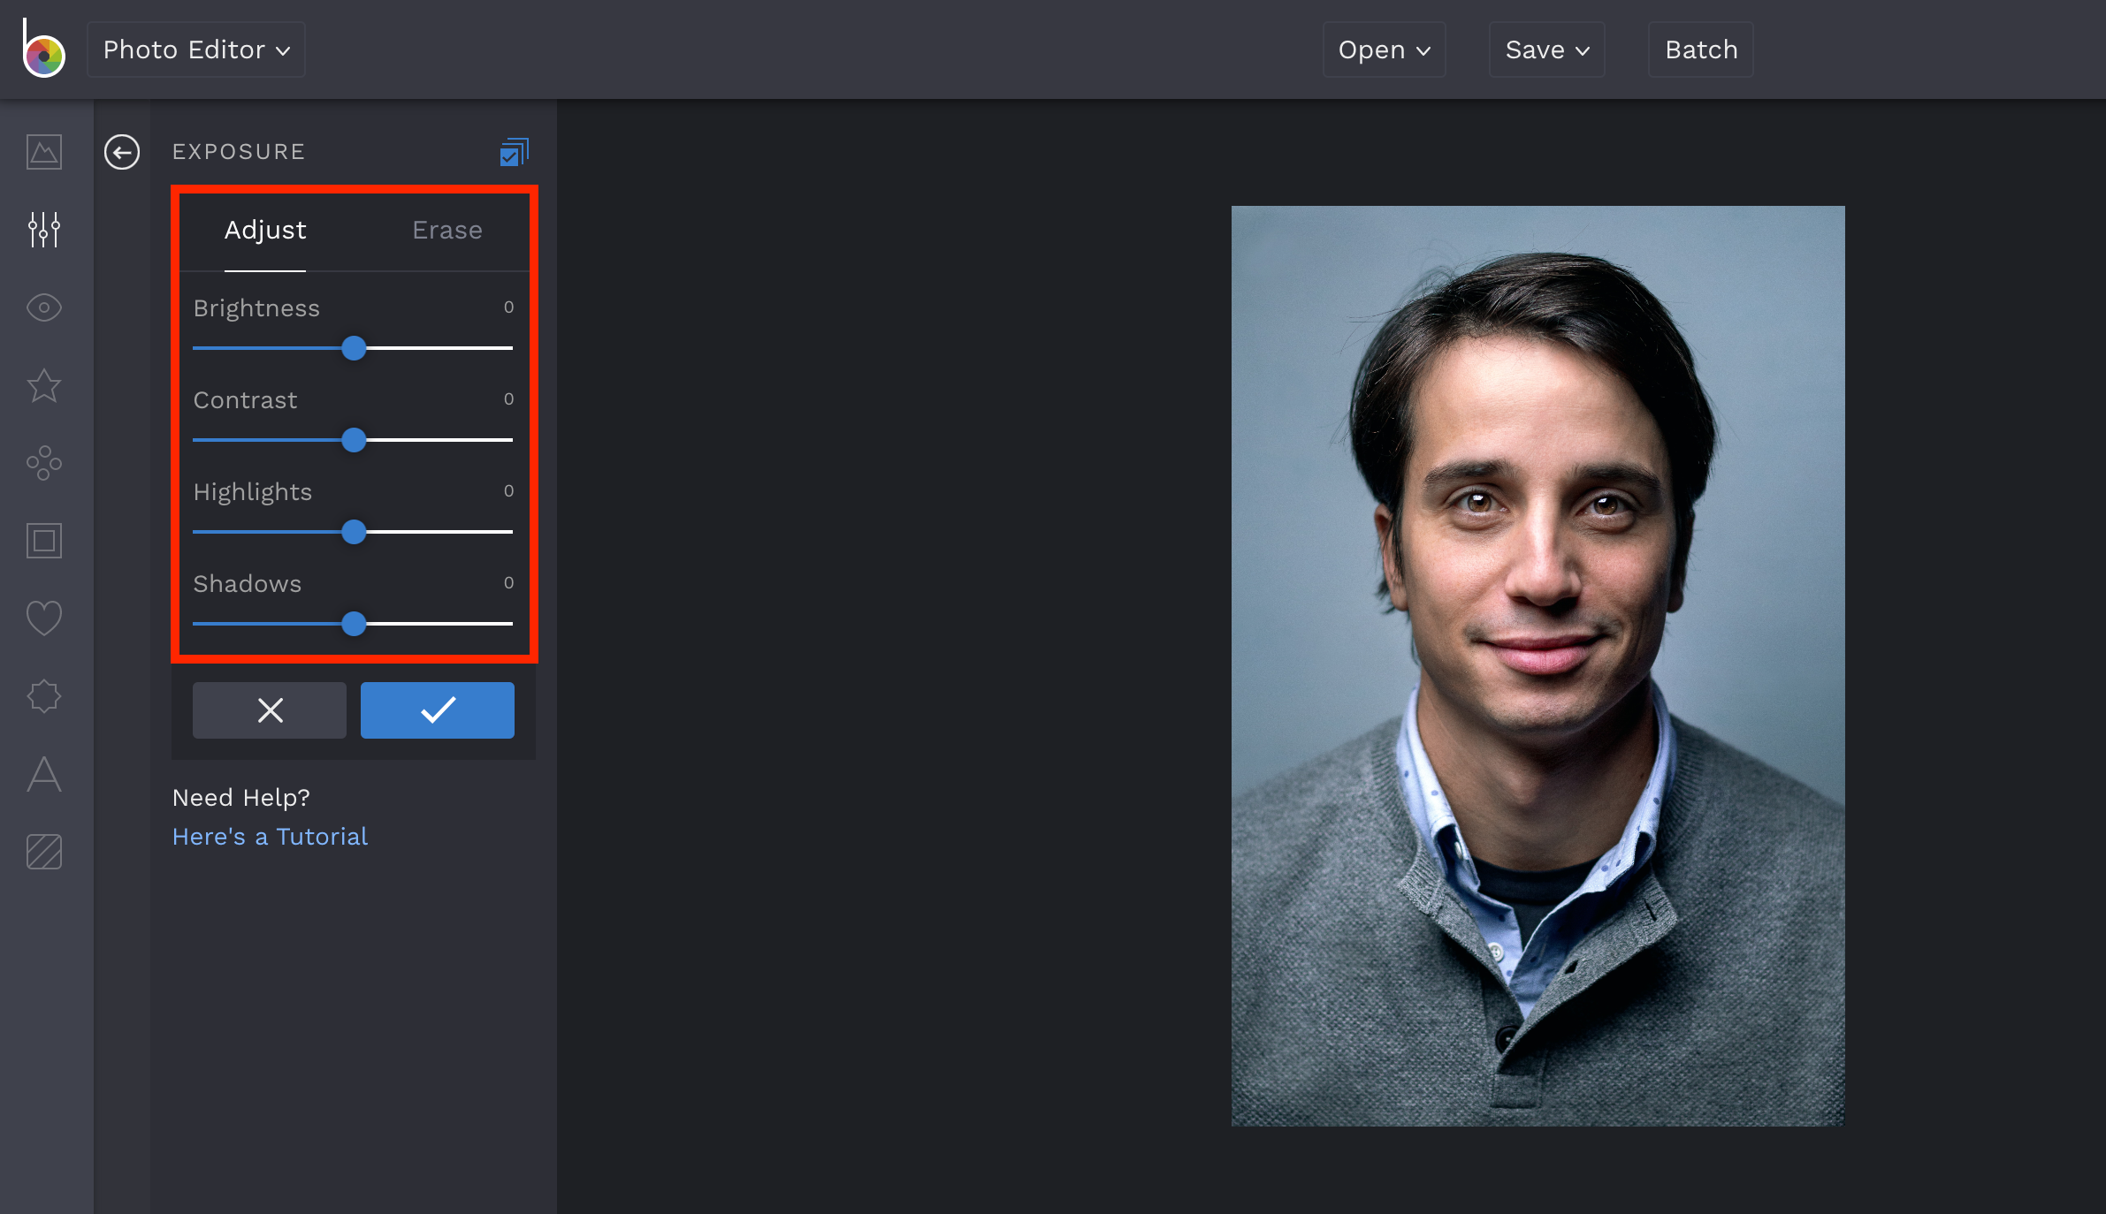Select the Graphics heart icon

43,618
